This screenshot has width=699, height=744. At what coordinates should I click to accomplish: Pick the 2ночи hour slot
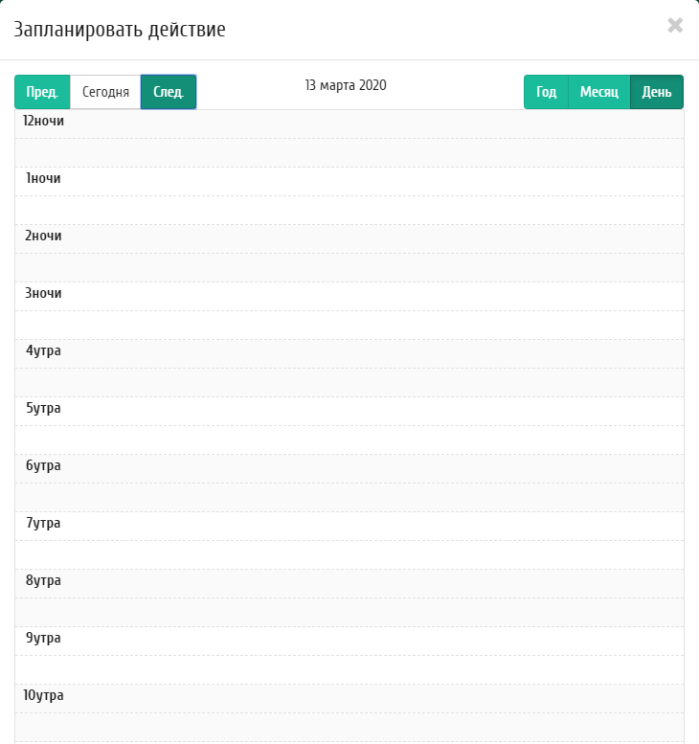(x=349, y=239)
